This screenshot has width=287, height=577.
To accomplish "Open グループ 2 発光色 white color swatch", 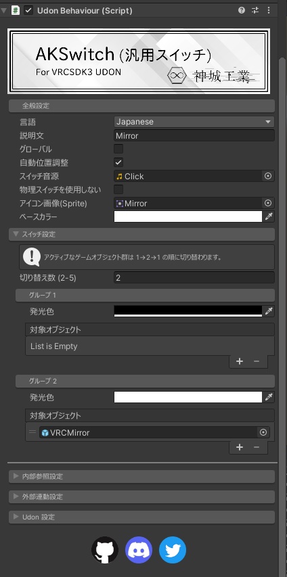I will pos(188,398).
